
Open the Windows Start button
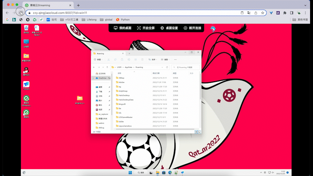tap(130, 173)
